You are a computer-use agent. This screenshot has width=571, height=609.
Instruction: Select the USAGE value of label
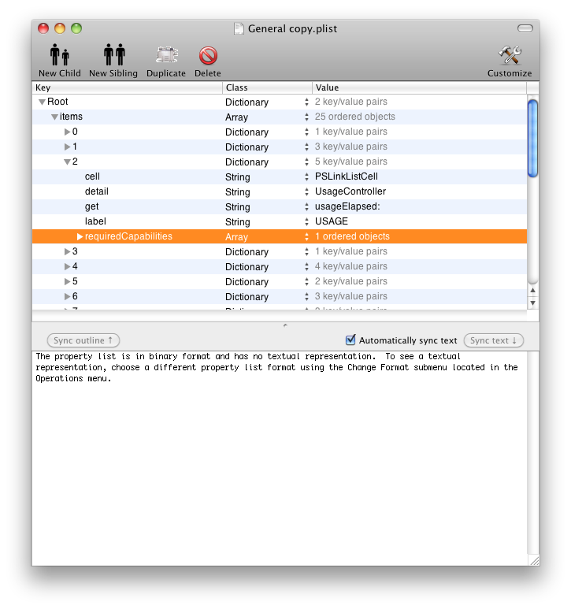click(x=332, y=221)
